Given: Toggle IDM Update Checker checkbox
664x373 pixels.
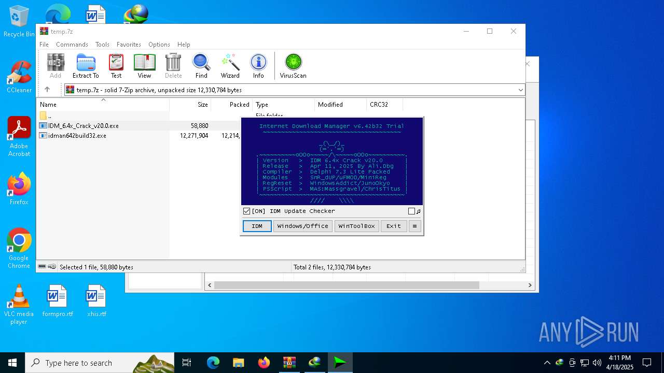Looking at the screenshot, I should (247, 211).
